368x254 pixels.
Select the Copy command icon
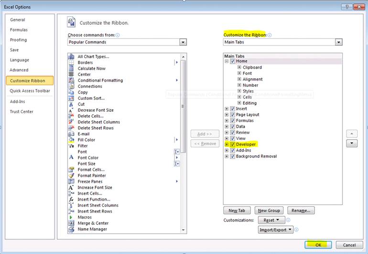click(x=71, y=92)
